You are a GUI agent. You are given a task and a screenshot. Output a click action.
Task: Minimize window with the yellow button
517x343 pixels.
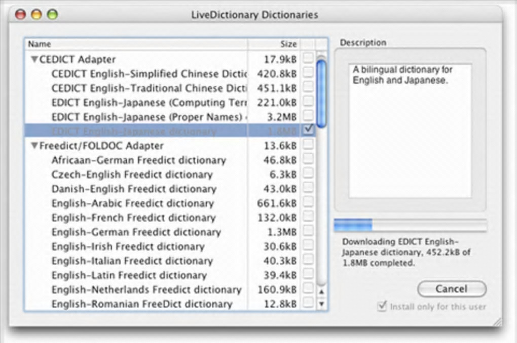coord(36,15)
